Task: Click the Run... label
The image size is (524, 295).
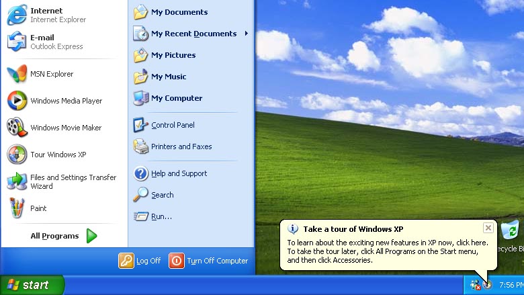Action: pos(161,216)
